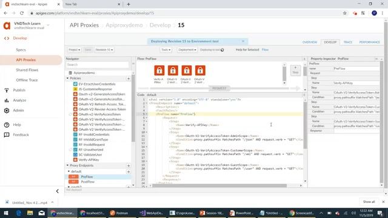Select SC-ValidateUser policy in tree
This screenshot has height=218, width=388.
click(90, 155)
